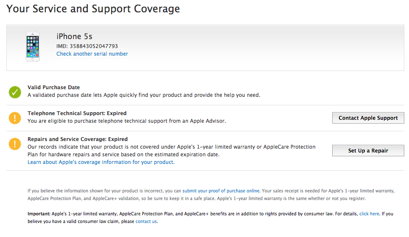Follow the submit your proof of purchase online link

[x=221, y=191]
